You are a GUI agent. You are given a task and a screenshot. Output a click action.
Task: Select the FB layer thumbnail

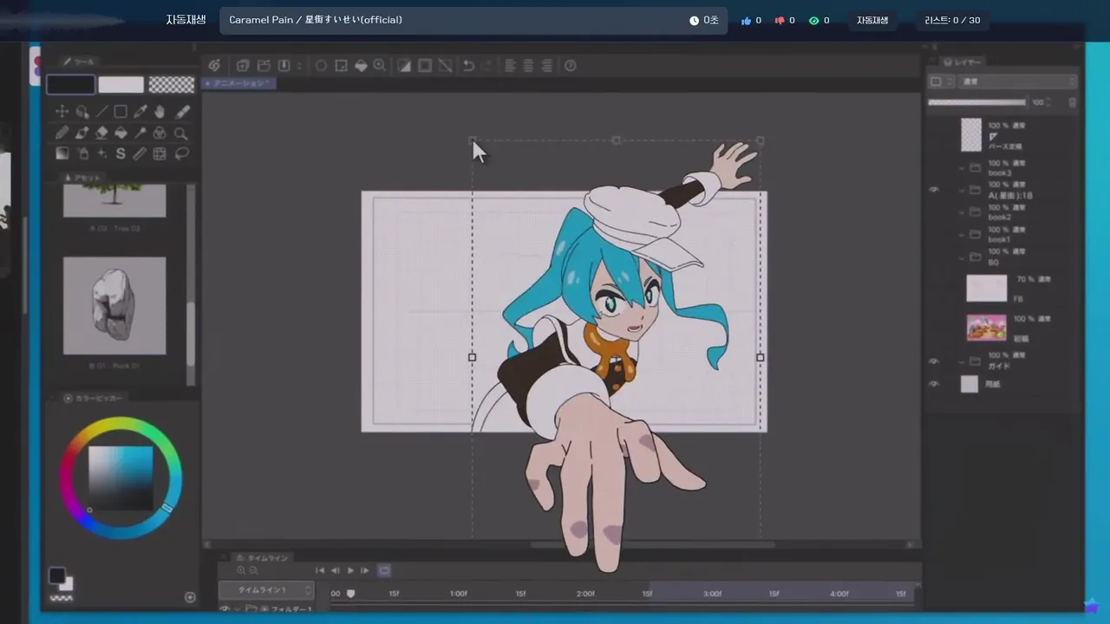[x=987, y=289]
